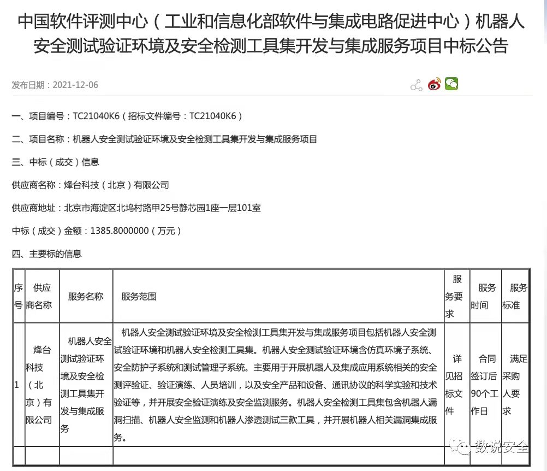The height and width of the screenshot is (471, 547).
Task: Select service name cell 机器人安全测试验证环境
Action: [x=86, y=385]
